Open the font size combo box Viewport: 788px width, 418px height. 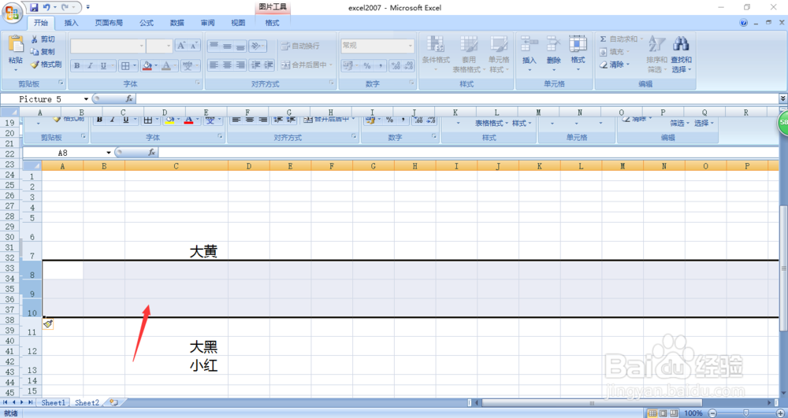pos(159,46)
